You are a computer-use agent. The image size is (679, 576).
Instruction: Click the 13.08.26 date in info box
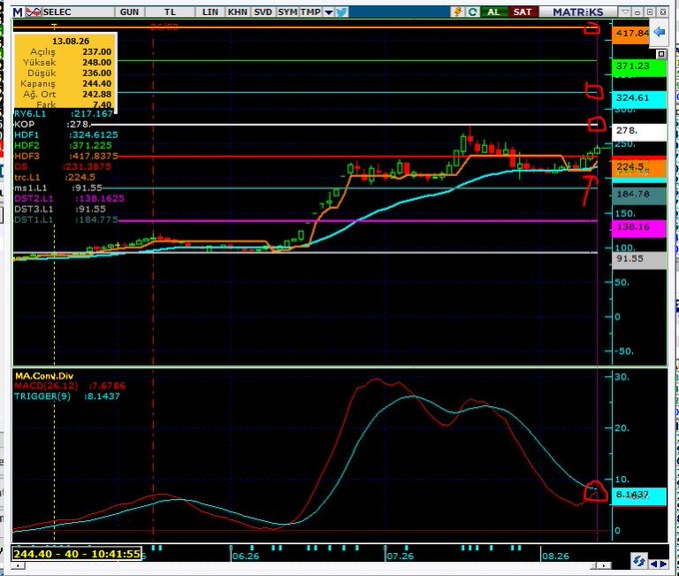[x=71, y=41]
